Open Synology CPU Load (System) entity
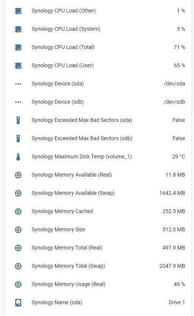 point(98,29)
